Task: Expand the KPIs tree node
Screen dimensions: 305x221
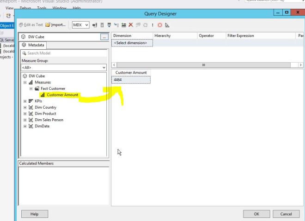Action: [25, 101]
